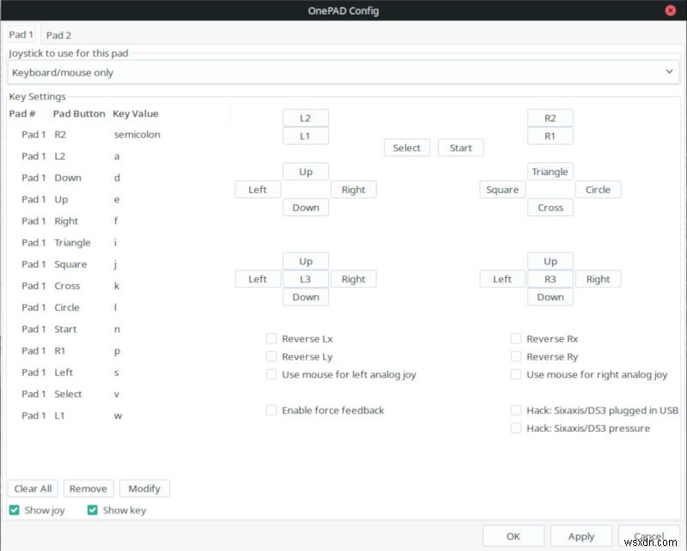Image resolution: width=687 pixels, height=551 pixels.
Task: Select the Square key binding row
Action: click(x=119, y=264)
